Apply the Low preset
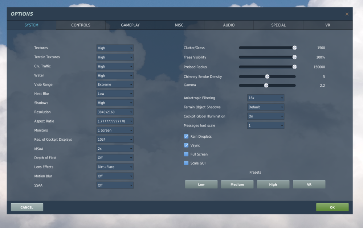The height and width of the screenshot is (228, 363). [201, 184]
